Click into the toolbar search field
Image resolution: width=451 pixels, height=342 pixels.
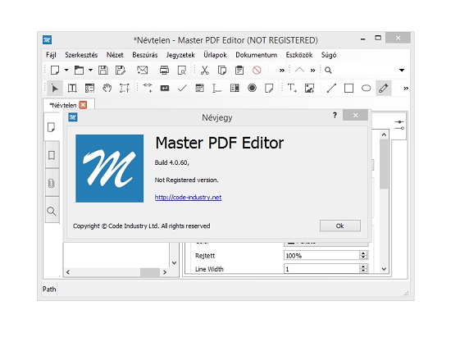pos(364,71)
